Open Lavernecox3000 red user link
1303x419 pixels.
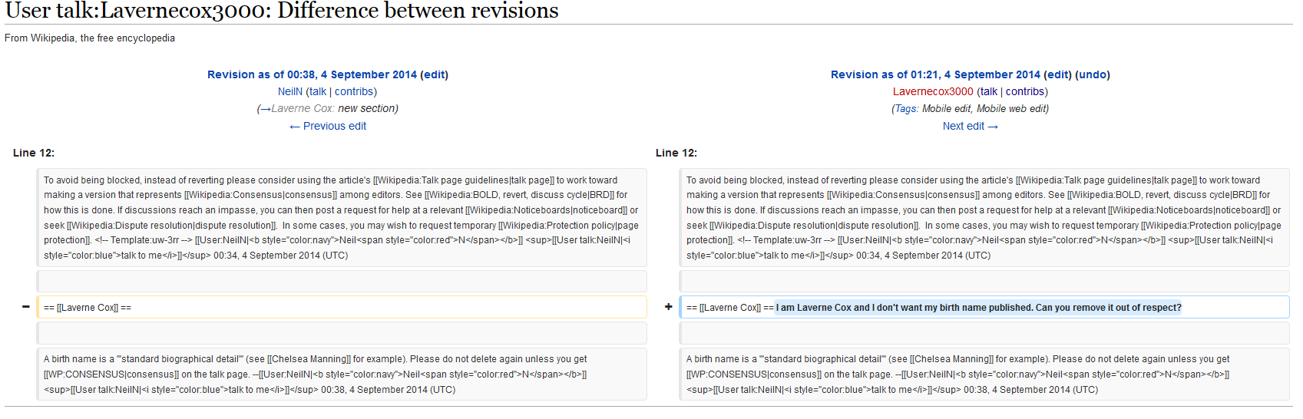933,91
